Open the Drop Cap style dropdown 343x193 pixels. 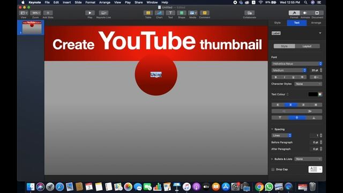click(x=316, y=169)
